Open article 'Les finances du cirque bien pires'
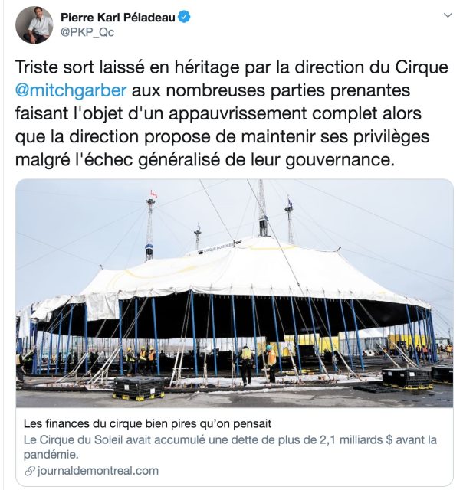This screenshot has width=463, height=490. click(147, 423)
